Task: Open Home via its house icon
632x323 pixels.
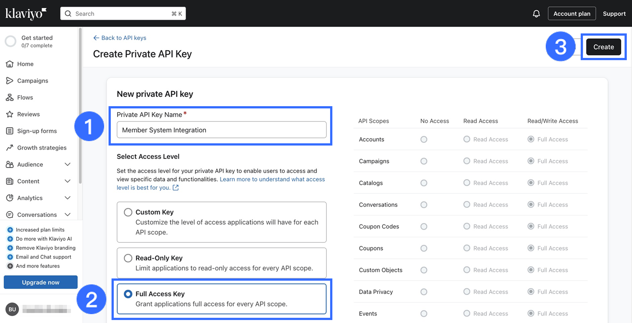Action: pos(10,64)
